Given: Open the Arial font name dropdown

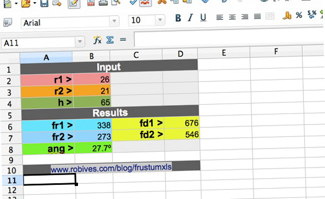Looking at the screenshot, I should tap(114, 21).
